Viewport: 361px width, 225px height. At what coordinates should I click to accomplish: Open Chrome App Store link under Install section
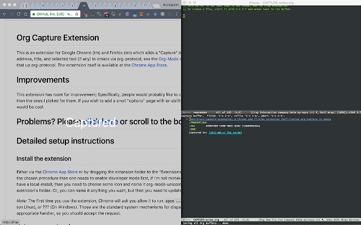point(60,172)
